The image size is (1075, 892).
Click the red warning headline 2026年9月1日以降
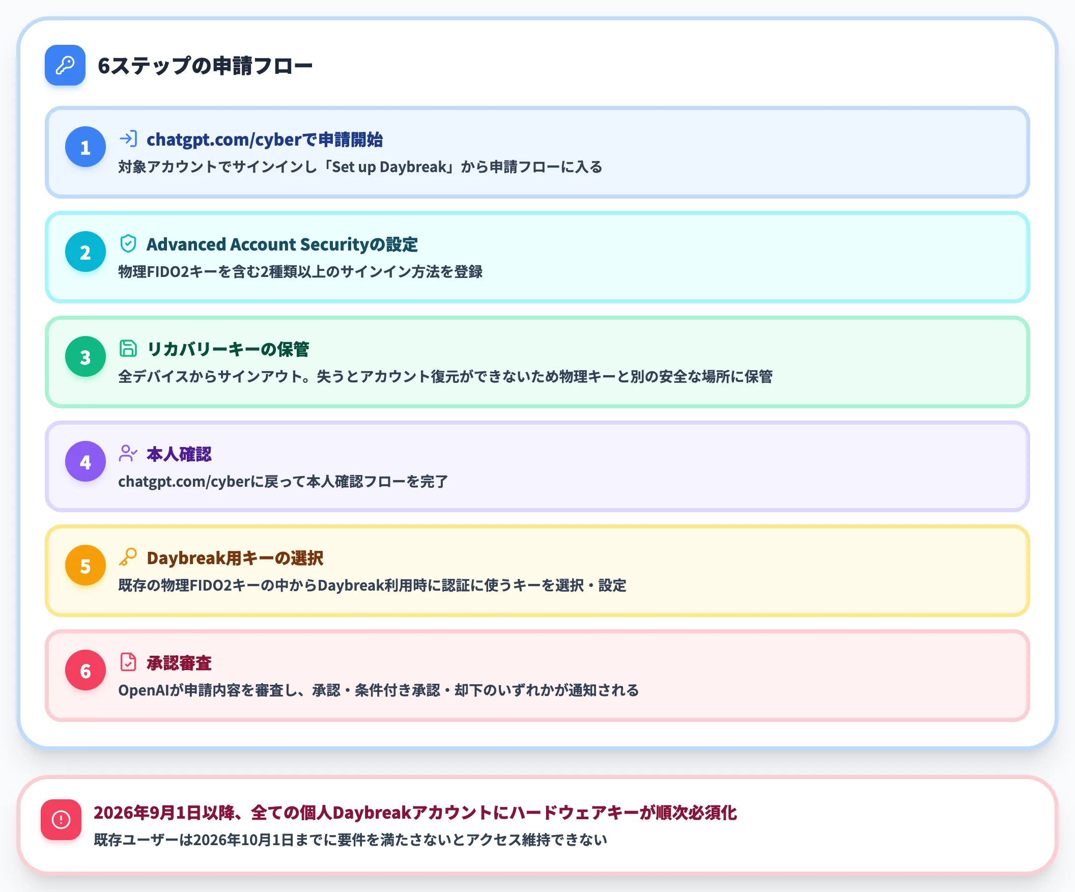(415, 813)
